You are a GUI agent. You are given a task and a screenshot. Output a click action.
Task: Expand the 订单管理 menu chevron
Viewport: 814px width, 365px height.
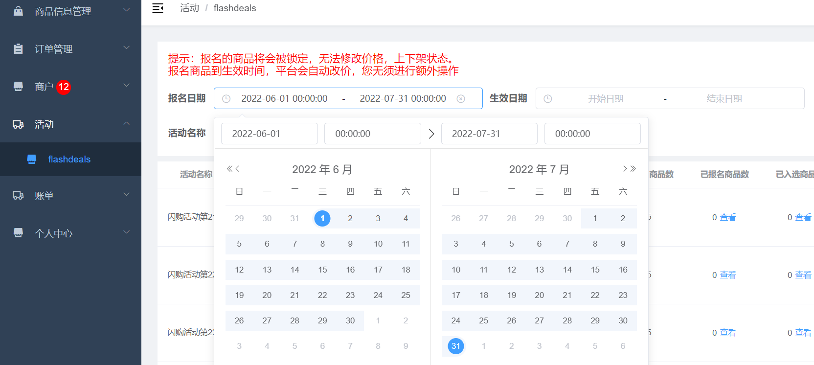[x=126, y=47]
